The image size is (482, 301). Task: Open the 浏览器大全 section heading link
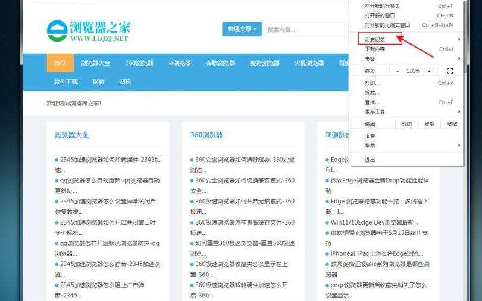pyautogui.click(x=72, y=135)
